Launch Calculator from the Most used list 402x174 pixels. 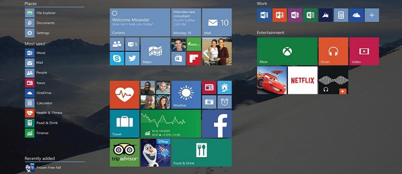(x=38, y=103)
